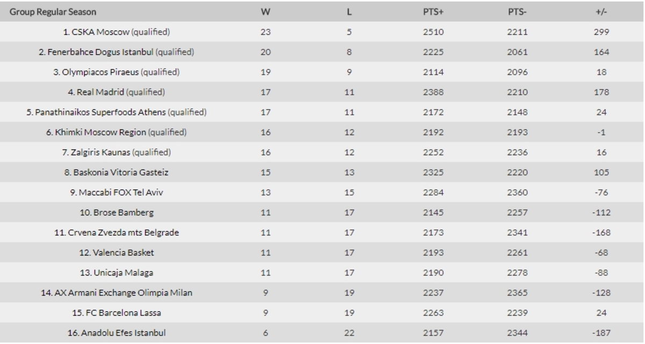
Task: Select Brose Bamberg team name
Action: [117, 213]
